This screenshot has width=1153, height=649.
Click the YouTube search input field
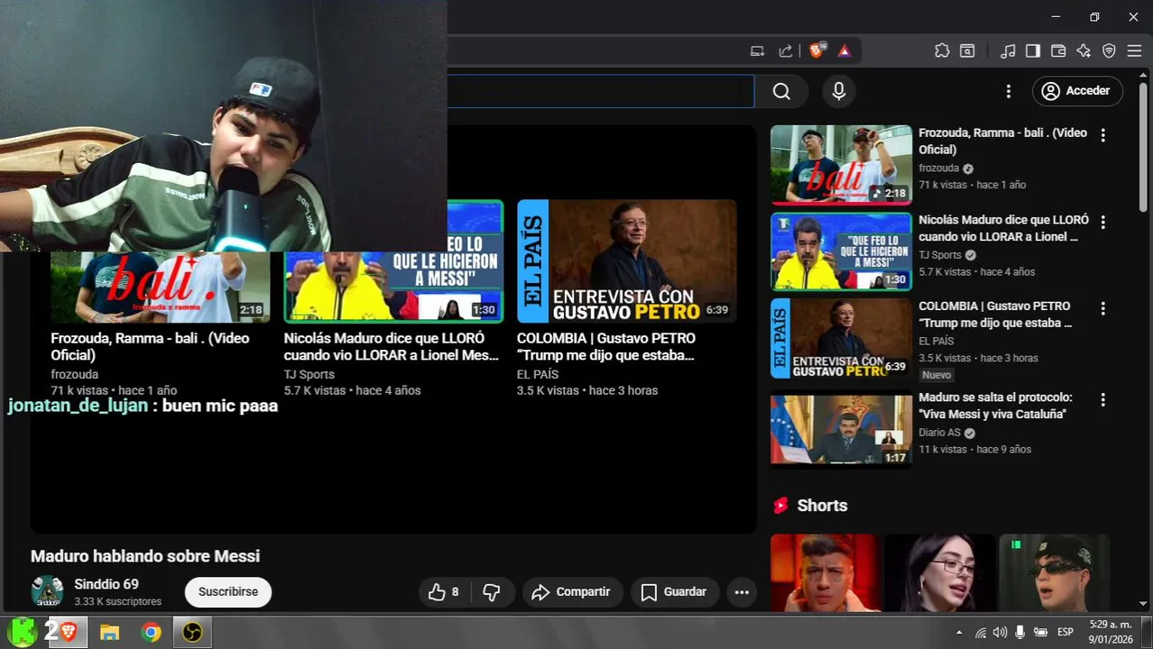[x=600, y=91]
